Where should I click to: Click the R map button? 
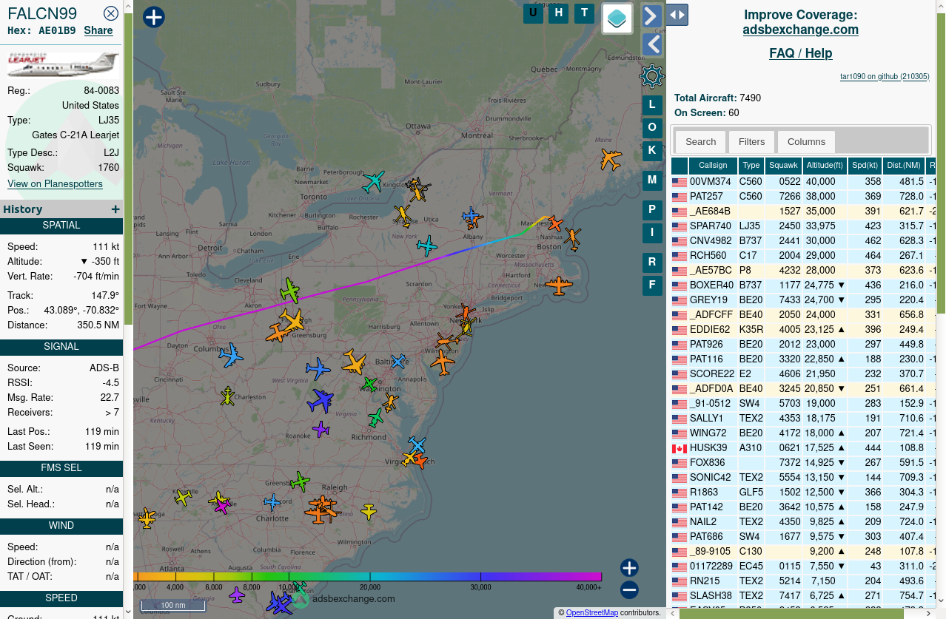652,262
